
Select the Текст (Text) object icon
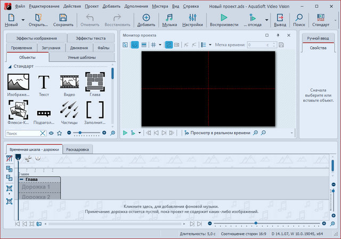click(x=44, y=83)
